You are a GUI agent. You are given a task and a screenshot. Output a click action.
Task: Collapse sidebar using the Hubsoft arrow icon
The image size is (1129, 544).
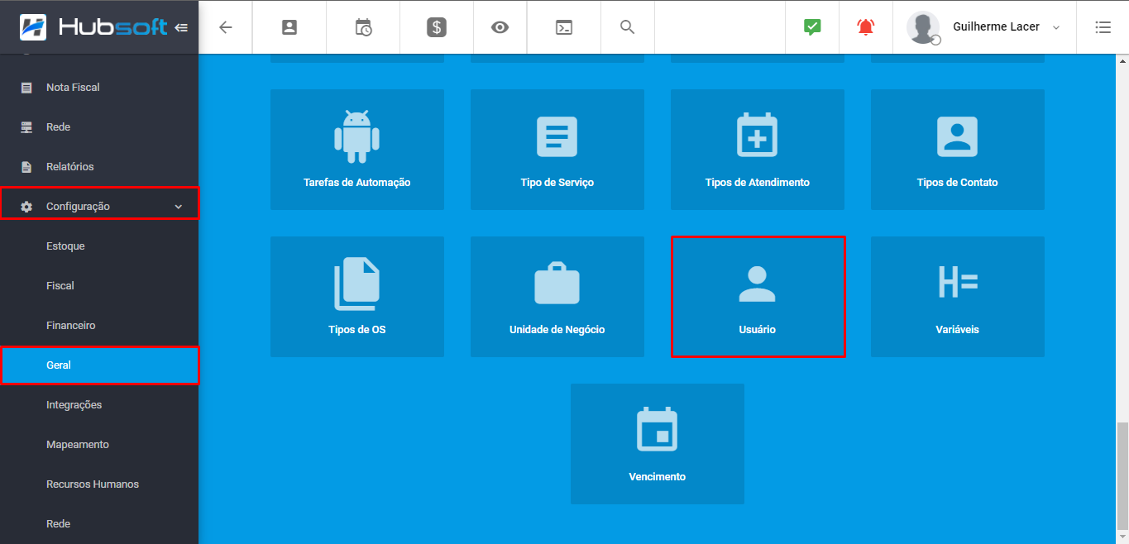[181, 27]
